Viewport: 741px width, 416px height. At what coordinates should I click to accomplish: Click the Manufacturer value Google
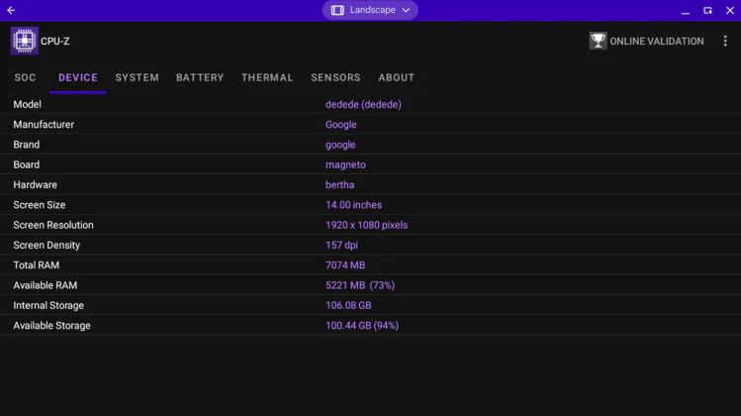click(340, 125)
